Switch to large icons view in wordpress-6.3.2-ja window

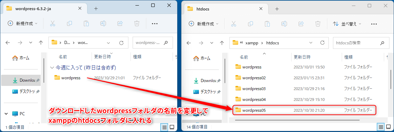tap(172, 127)
